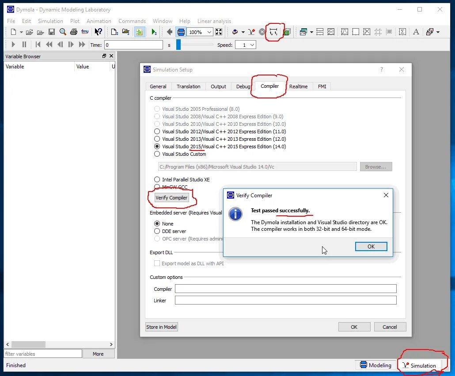This screenshot has width=455, height=376.
Task: Open the Speed dropdown
Action: 252,45
